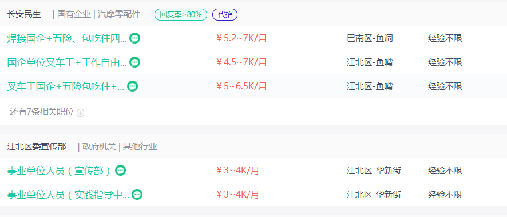Viewport: 507px width, 217px height.
Task: Open chat icon beside 国企单位叉车工 job
Action: [135, 62]
